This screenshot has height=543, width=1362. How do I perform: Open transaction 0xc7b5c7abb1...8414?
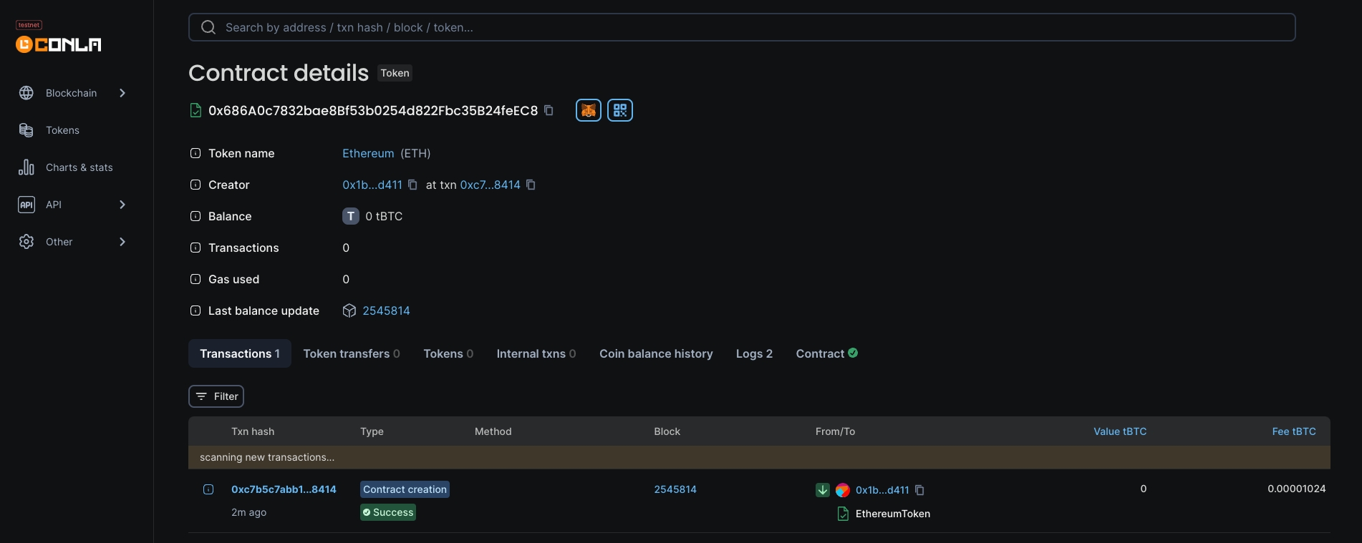[x=284, y=489]
